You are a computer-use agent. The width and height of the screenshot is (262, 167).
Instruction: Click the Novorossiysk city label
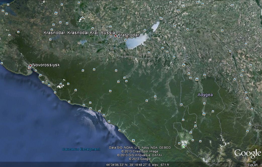46,65
